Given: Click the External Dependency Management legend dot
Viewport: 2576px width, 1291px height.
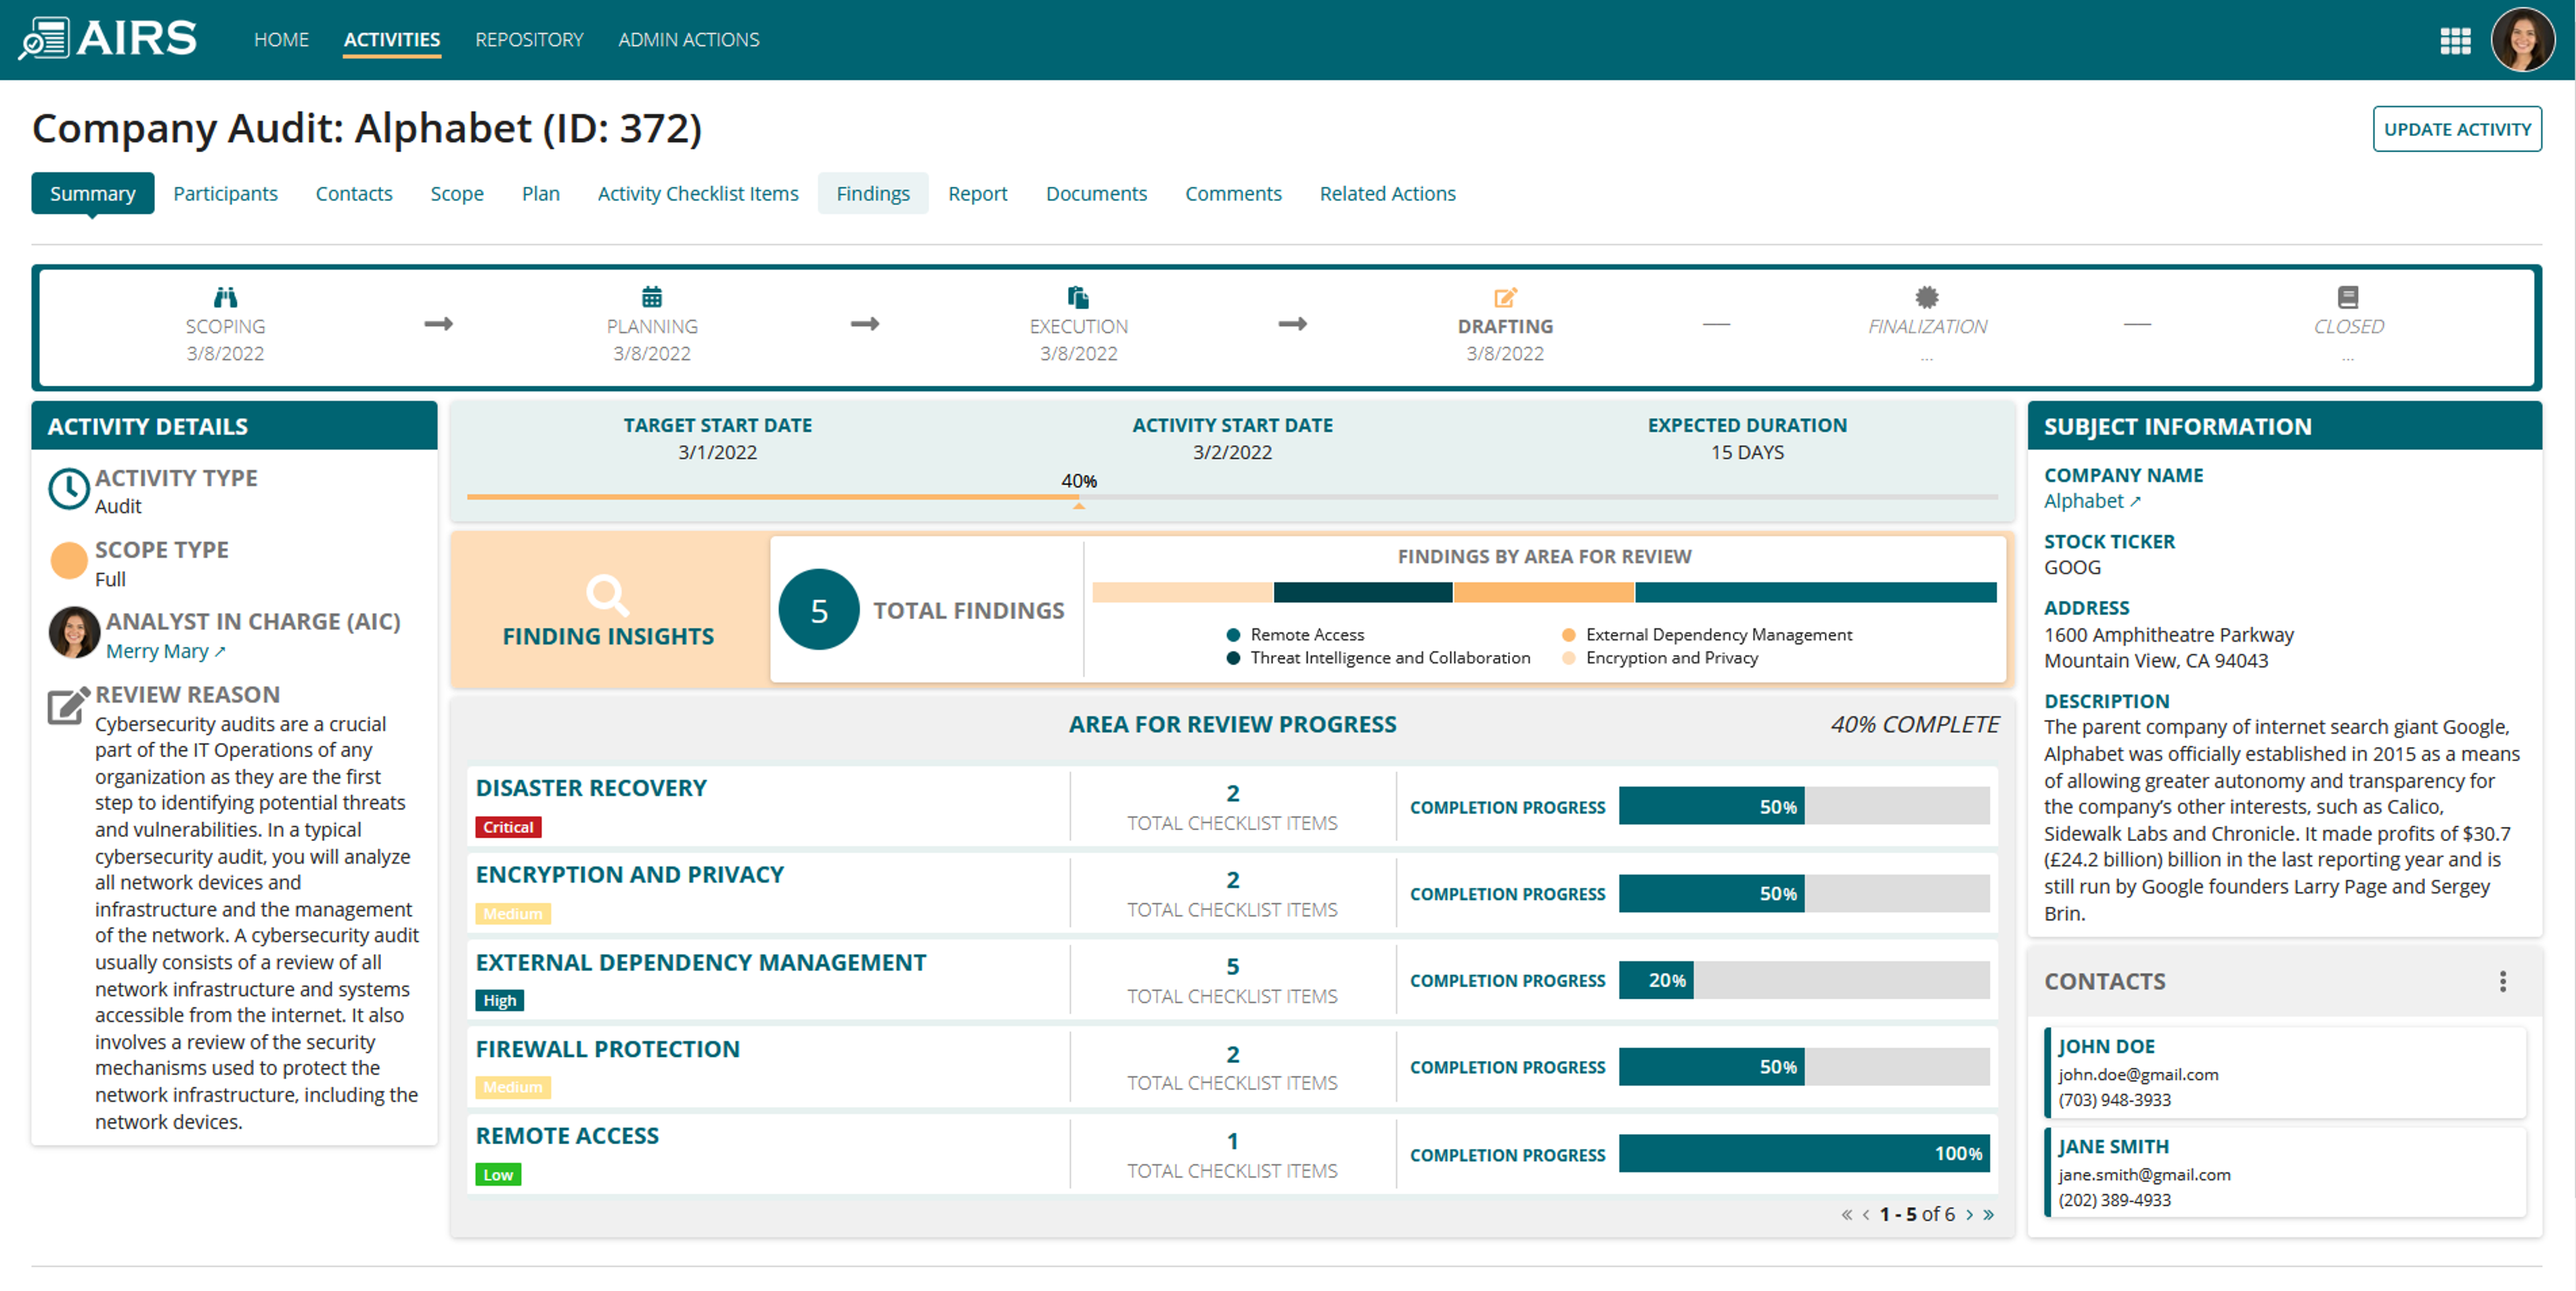Looking at the screenshot, I should [1569, 635].
